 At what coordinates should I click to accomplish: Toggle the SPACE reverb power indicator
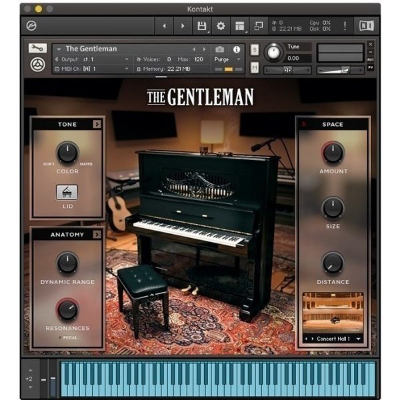(304, 124)
